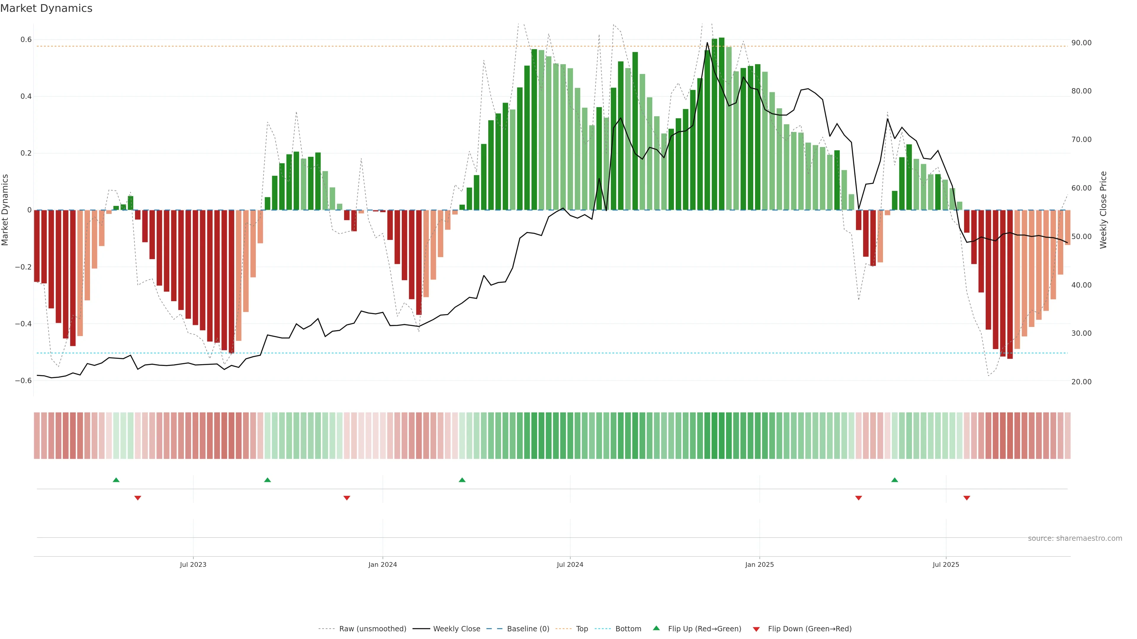Click the Weekly Close Price axis title
1137x639 pixels.
(x=1104, y=210)
